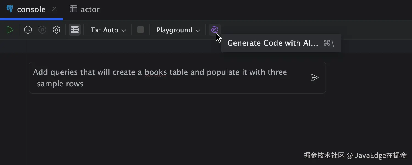Toggle the In-Editor Results grid button
This screenshot has width=412, height=165.
click(75, 30)
